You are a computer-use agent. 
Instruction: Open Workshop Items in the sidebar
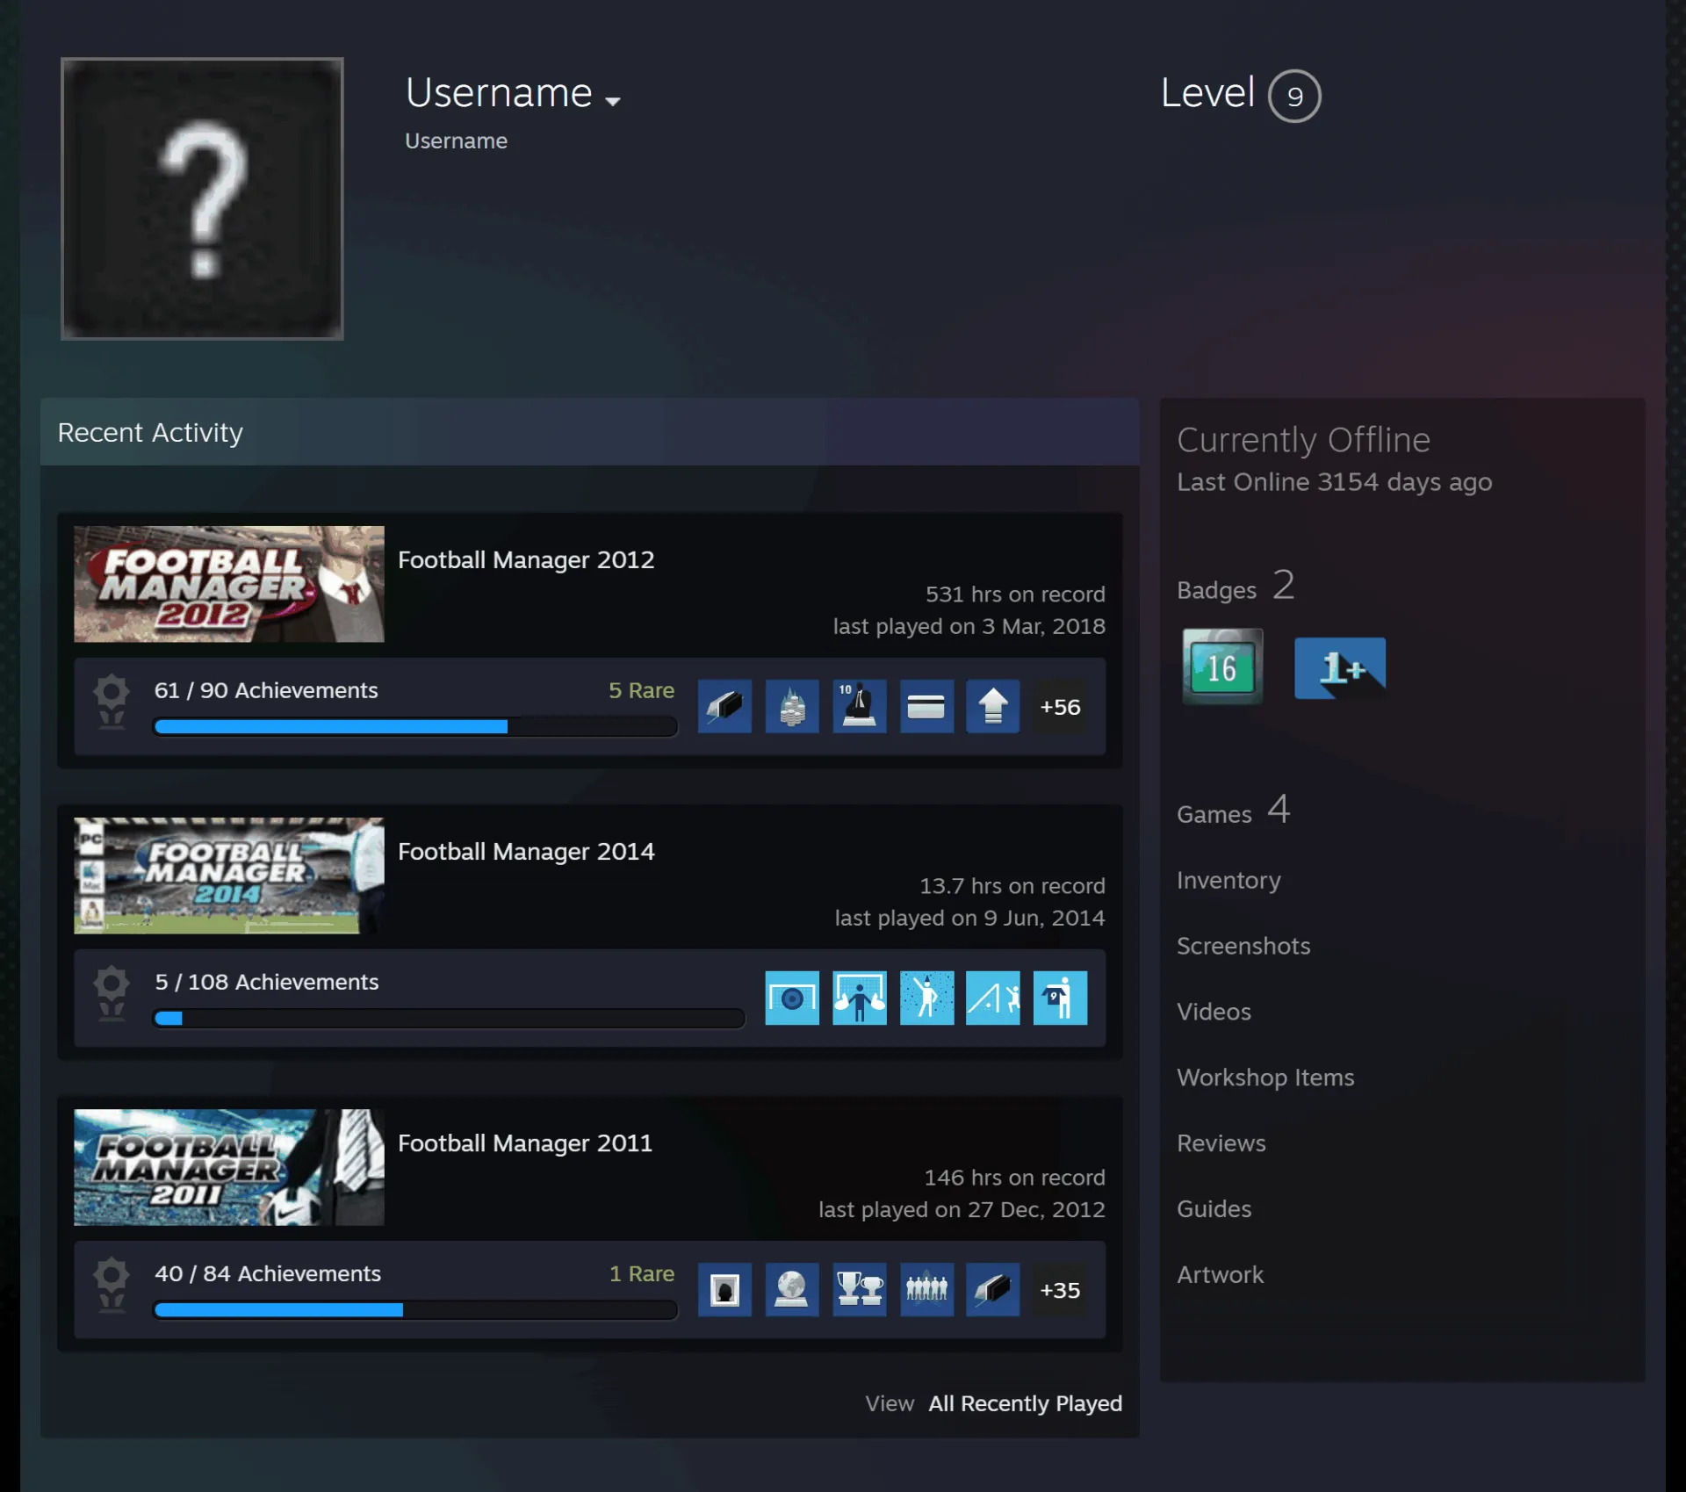[1265, 1078]
